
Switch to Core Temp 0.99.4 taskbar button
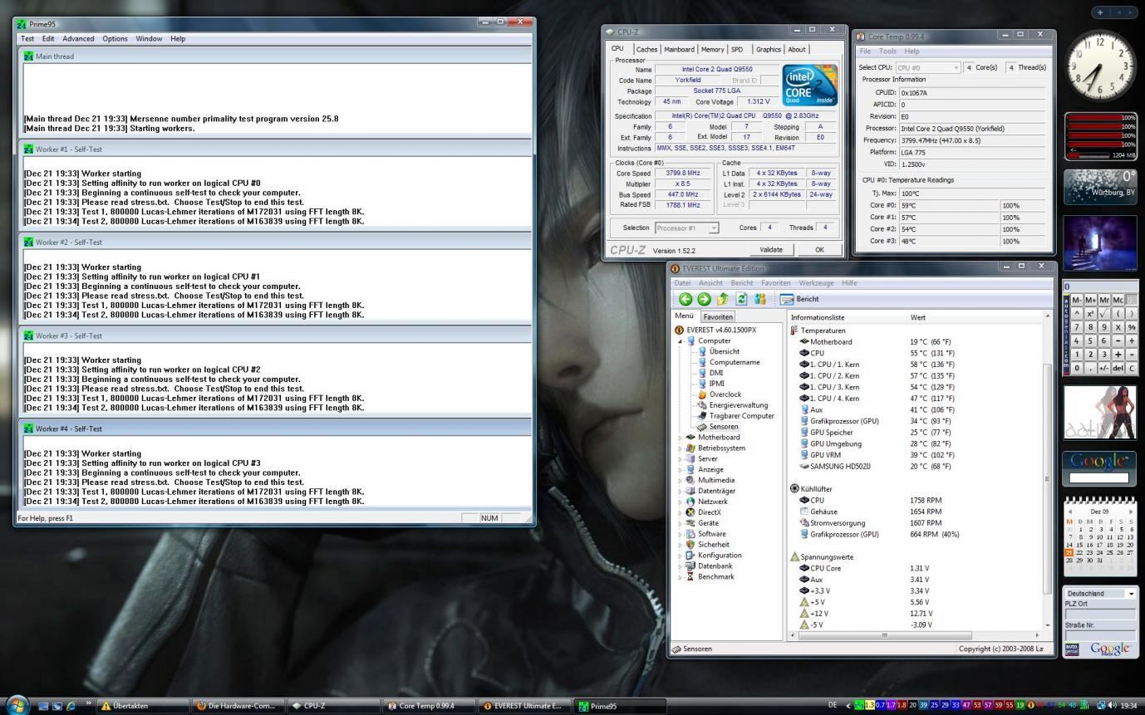(430, 706)
